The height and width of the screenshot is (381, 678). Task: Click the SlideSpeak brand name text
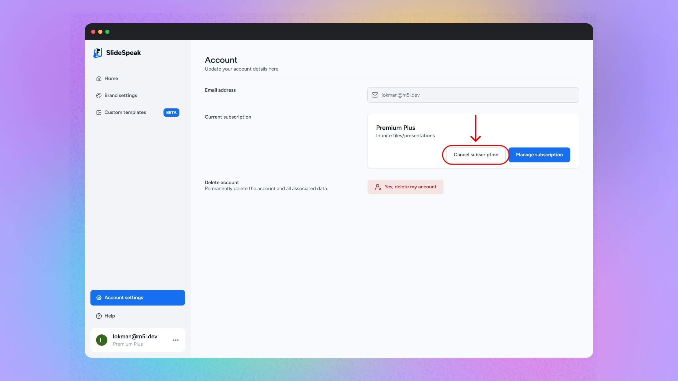tap(123, 53)
